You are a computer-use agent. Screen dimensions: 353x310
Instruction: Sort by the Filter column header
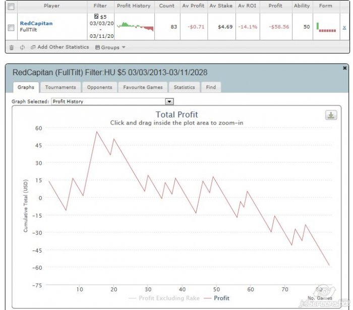[100, 6]
